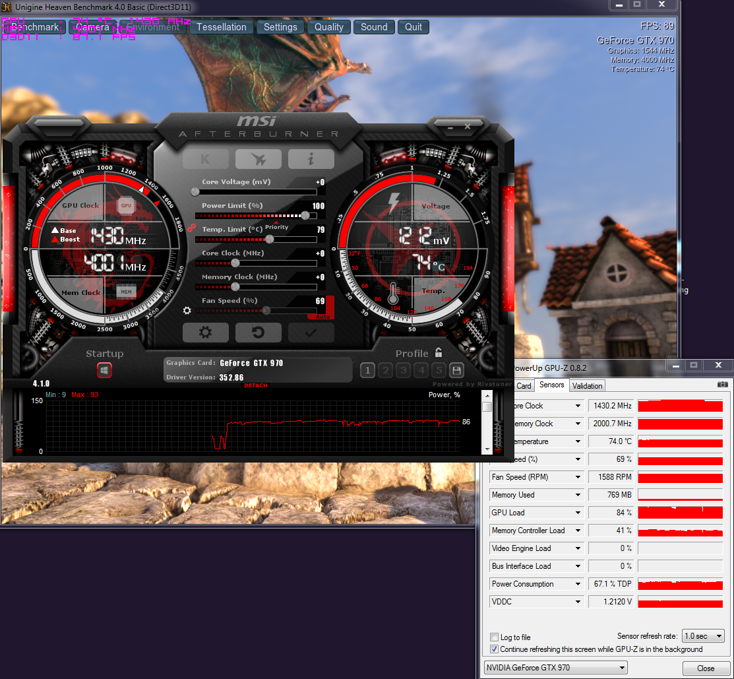Click the MEM chip icon on the clock gauge
The width and height of the screenshot is (734, 679).
coord(127,292)
